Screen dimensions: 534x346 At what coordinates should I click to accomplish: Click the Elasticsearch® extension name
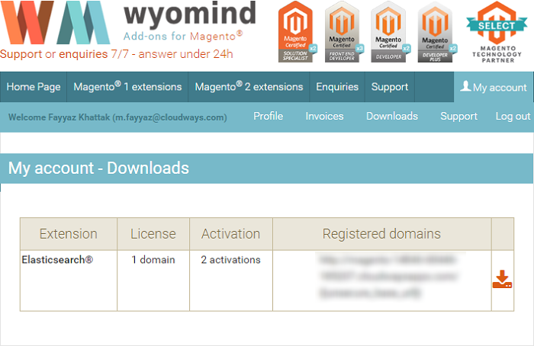pos(57,260)
